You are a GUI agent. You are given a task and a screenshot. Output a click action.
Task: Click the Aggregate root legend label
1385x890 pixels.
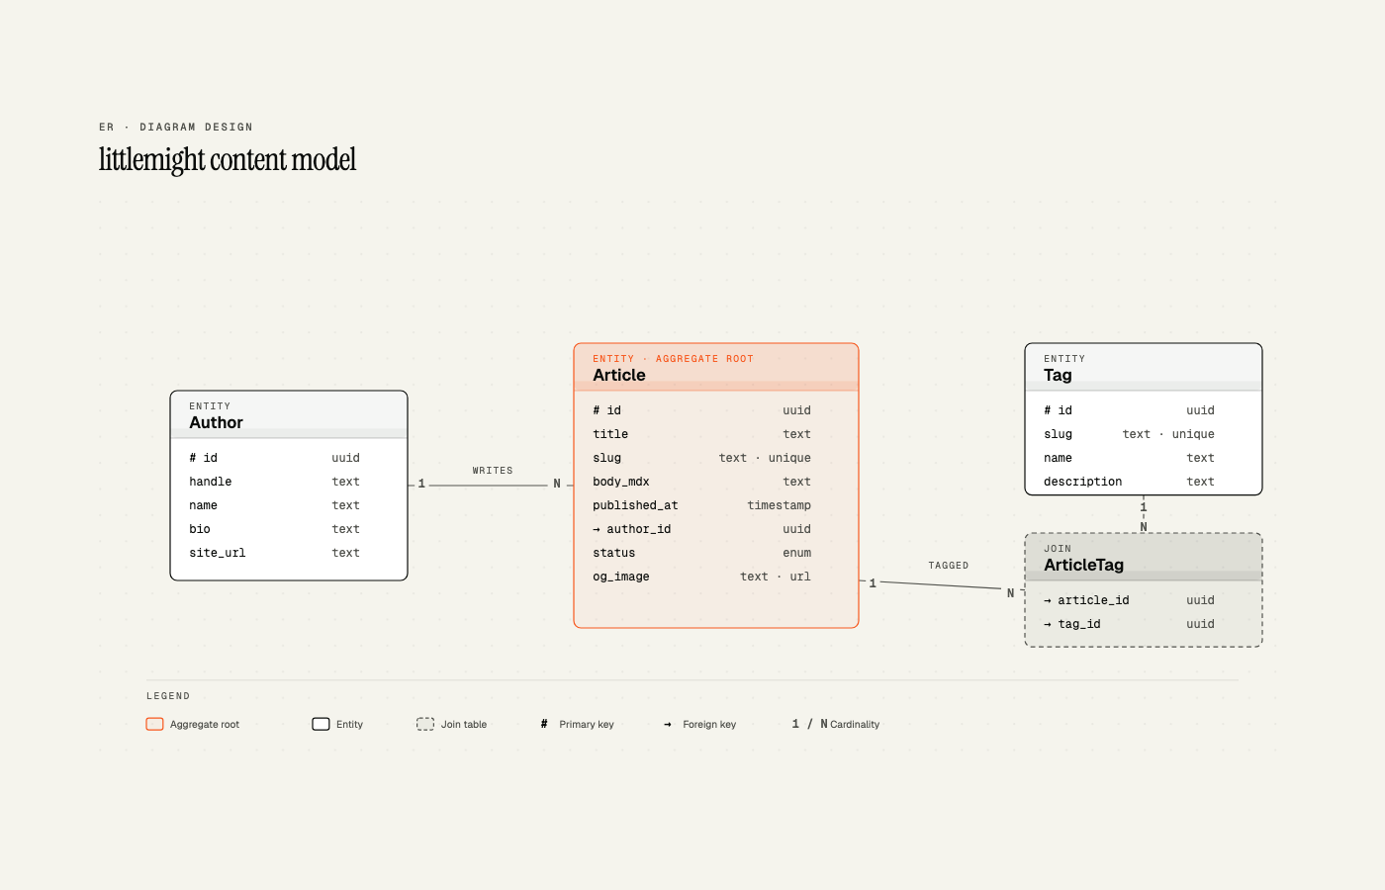205,725
